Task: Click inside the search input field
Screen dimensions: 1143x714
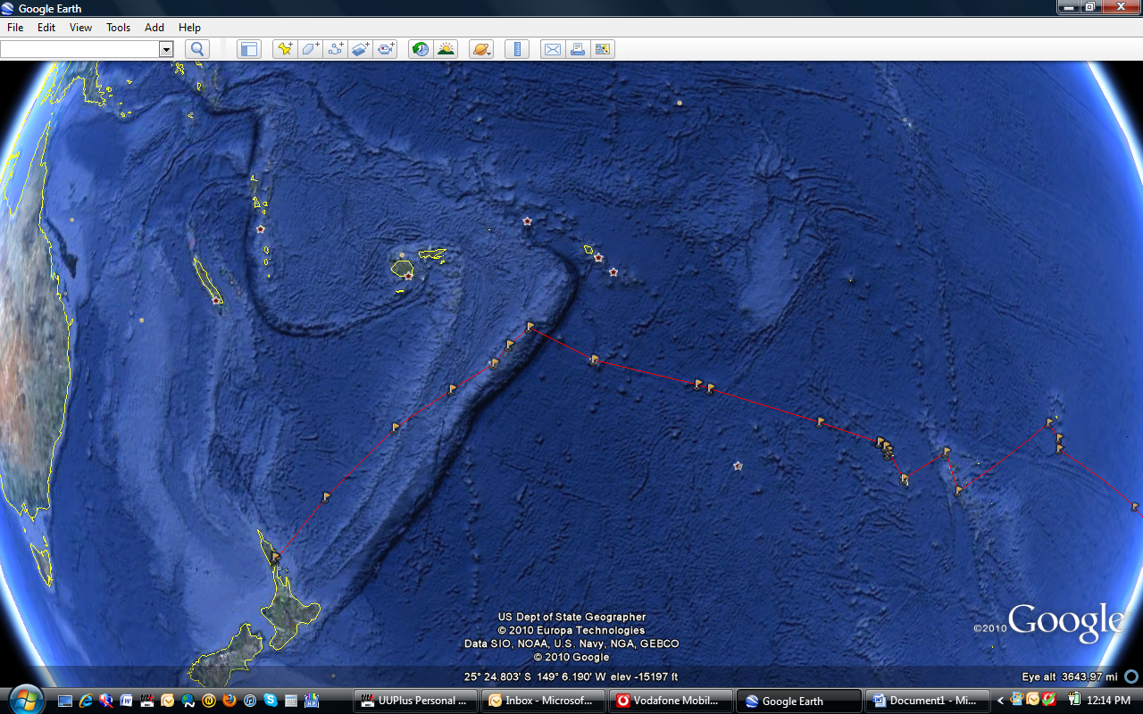Action: coord(79,49)
